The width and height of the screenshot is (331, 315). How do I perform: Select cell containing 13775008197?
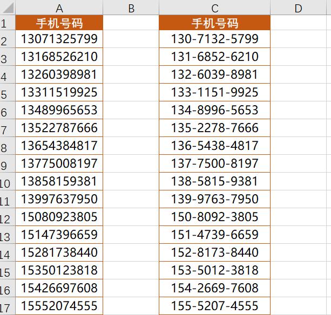(59, 163)
